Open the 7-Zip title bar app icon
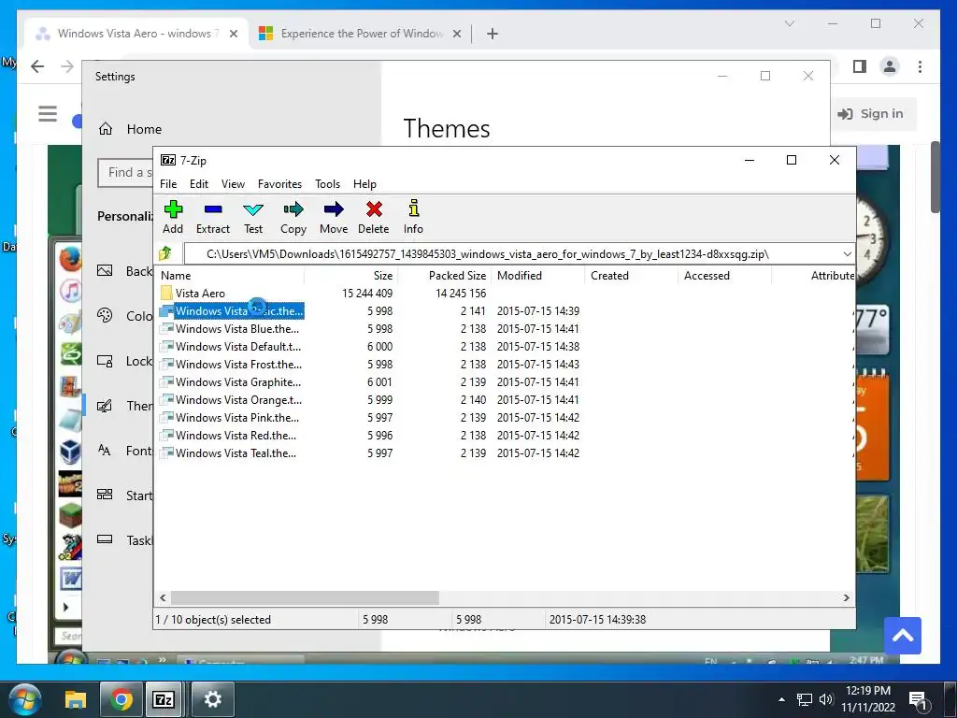This screenshot has height=718, width=957. click(x=168, y=160)
